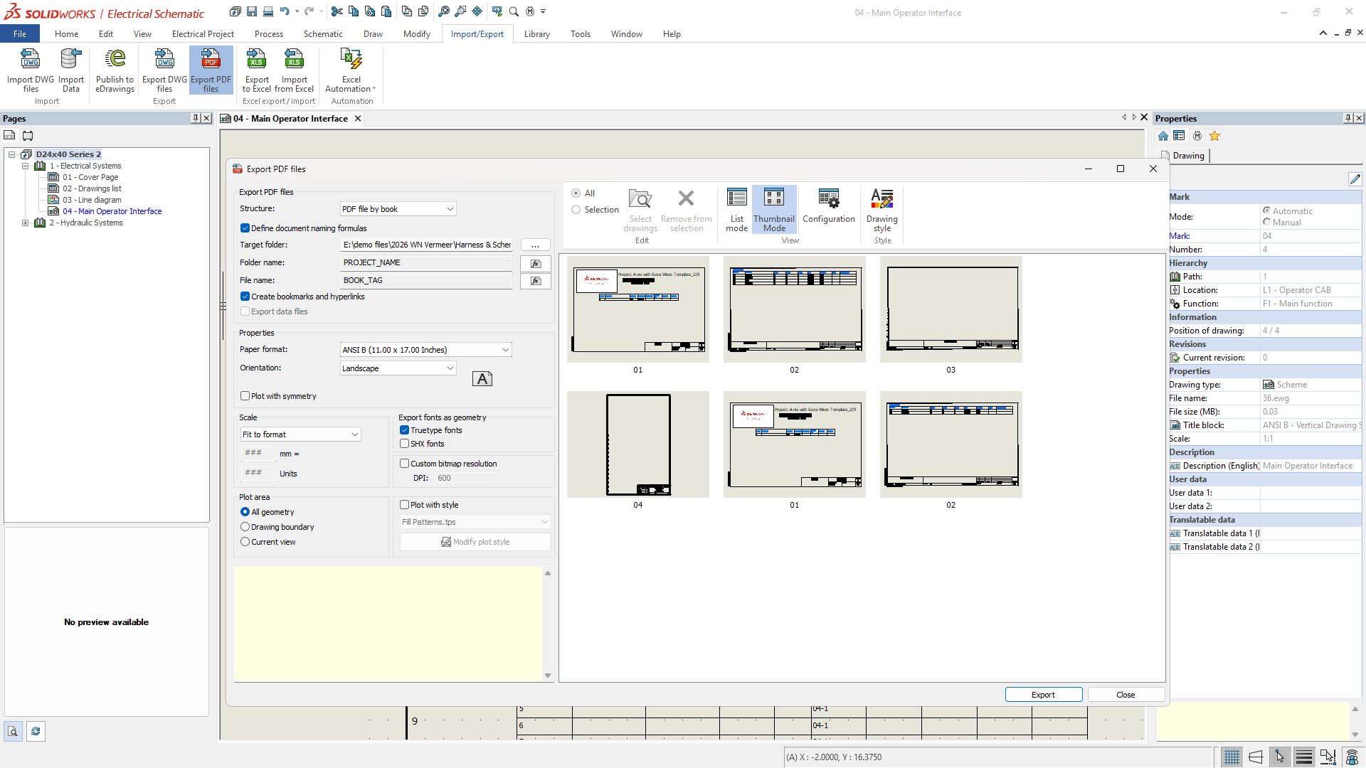
Task: Open Drawing style settings
Action: pos(881,209)
